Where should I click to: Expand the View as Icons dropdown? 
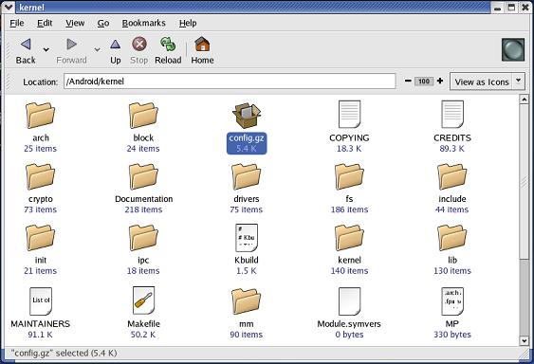click(518, 81)
